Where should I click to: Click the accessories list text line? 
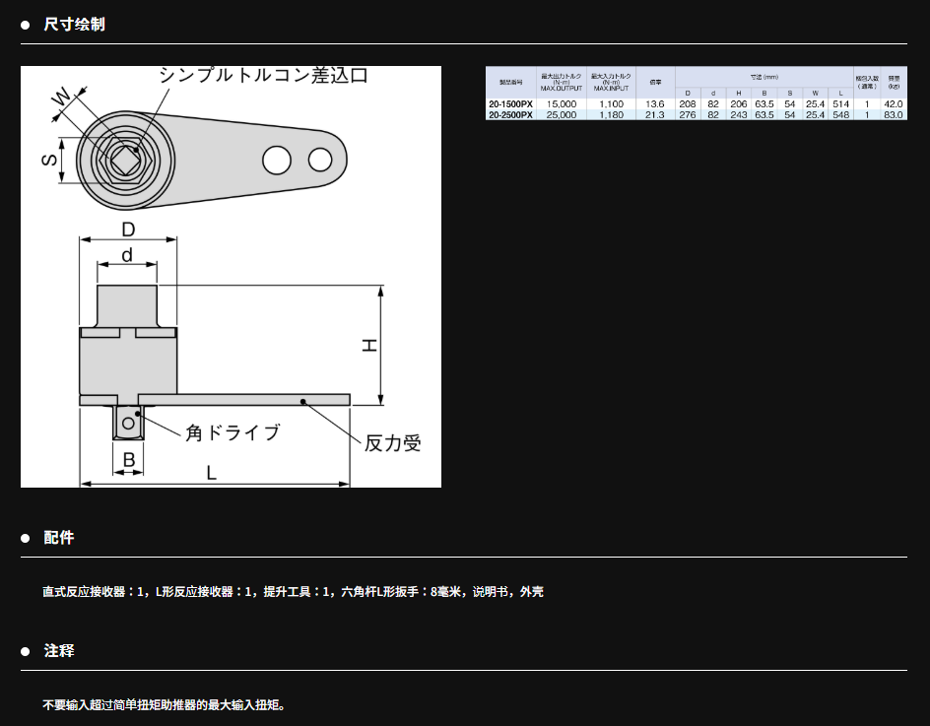pos(293,592)
